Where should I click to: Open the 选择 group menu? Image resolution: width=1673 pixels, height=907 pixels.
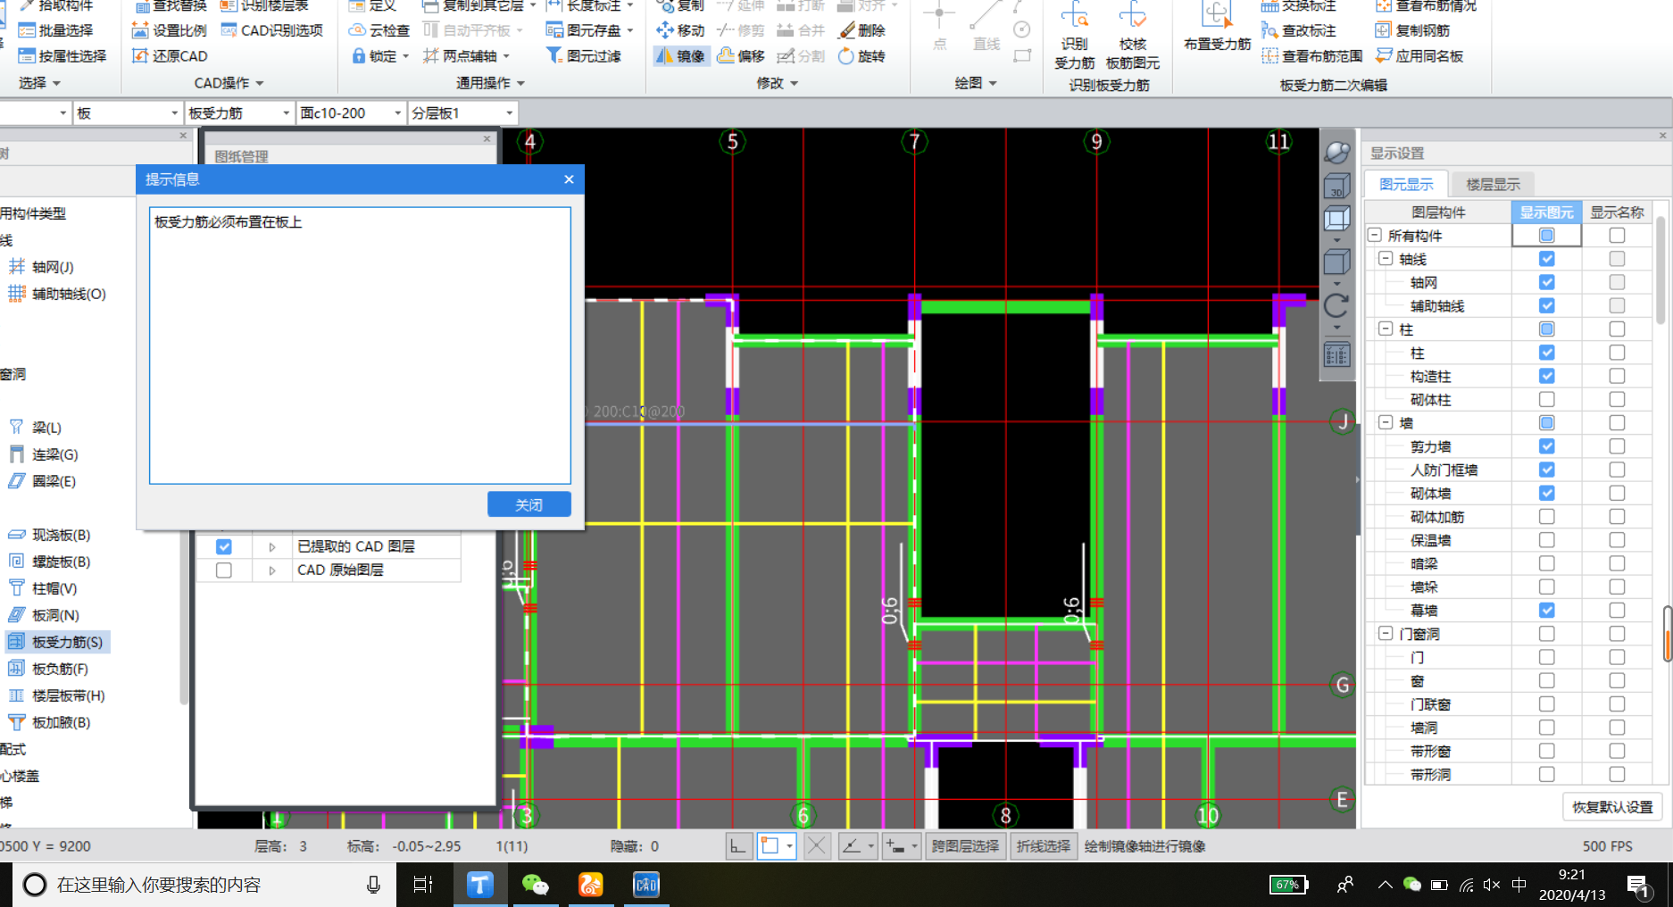(x=39, y=83)
